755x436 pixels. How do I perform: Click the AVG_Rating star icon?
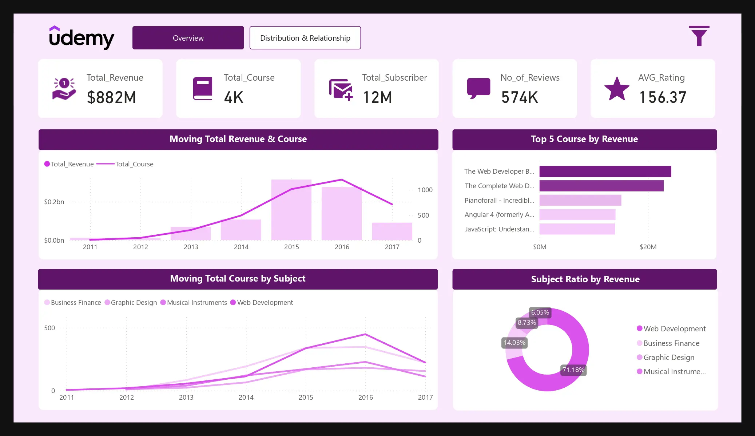click(x=617, y=89)
